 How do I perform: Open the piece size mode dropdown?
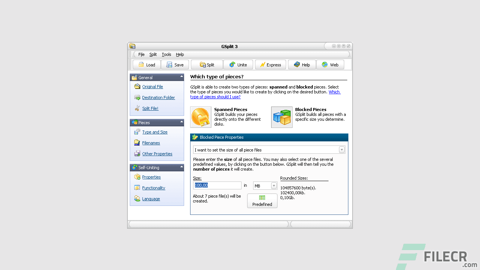pos(342,150)
